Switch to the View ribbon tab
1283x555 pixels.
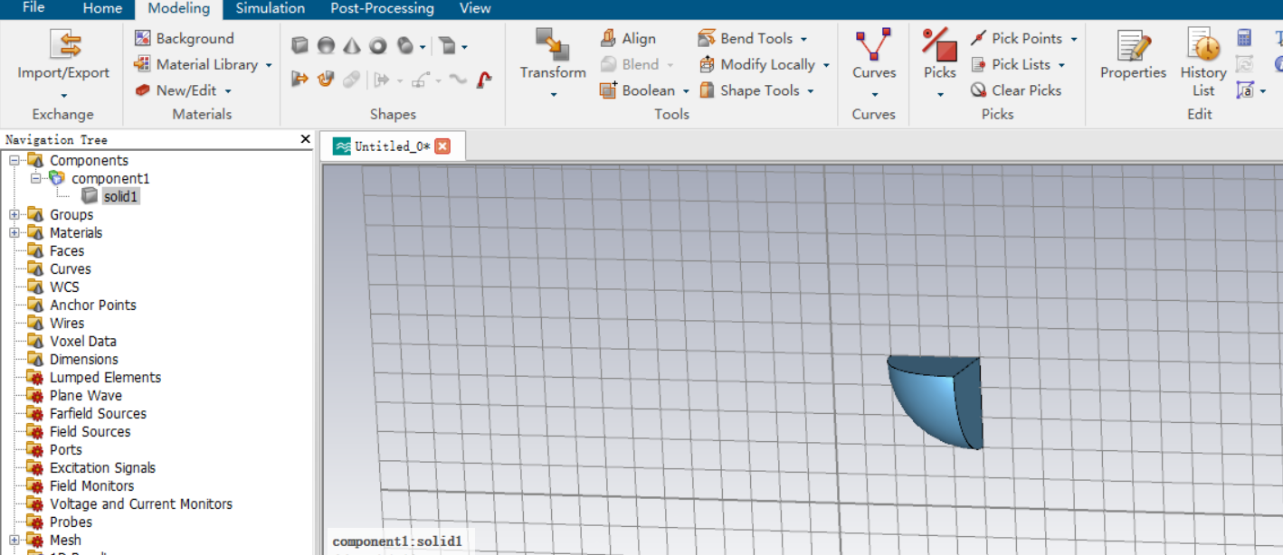(x=475, y=8)
